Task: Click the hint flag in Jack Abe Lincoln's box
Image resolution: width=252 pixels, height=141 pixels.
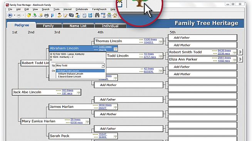Action: click(79, 93)
